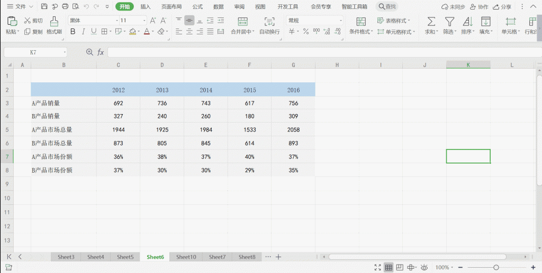Image resolution: width=542 pixels, height=273 pixels.
Task: Click the Fill (填充) icon
Action: click(x=486, y=21)
